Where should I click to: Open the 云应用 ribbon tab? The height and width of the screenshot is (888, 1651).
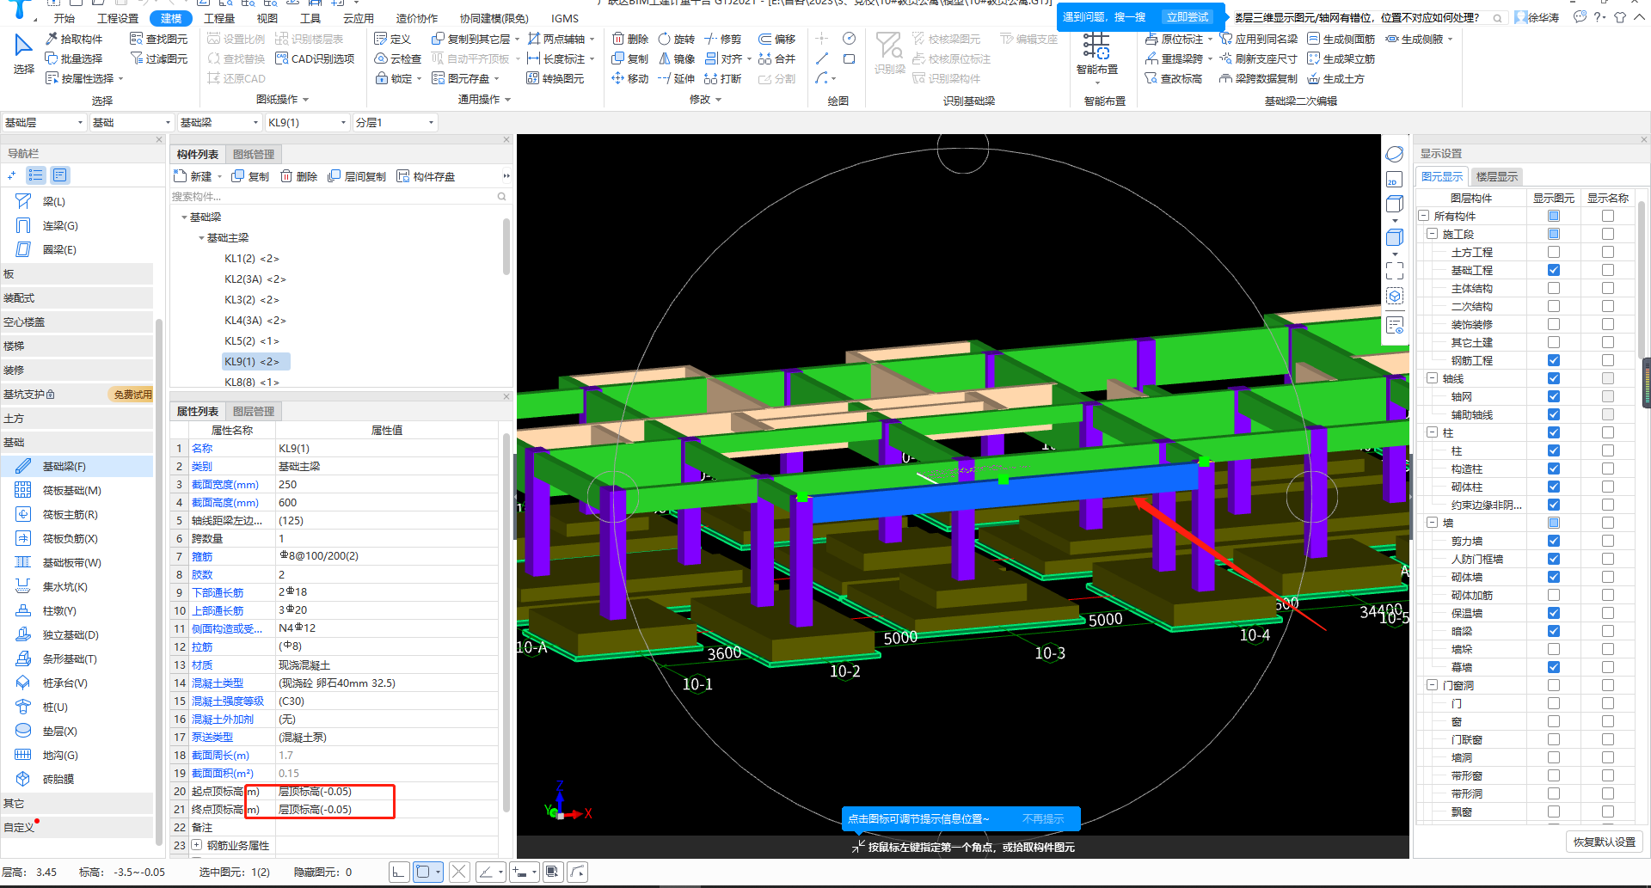pyautogui.click(x=359, y=18)
